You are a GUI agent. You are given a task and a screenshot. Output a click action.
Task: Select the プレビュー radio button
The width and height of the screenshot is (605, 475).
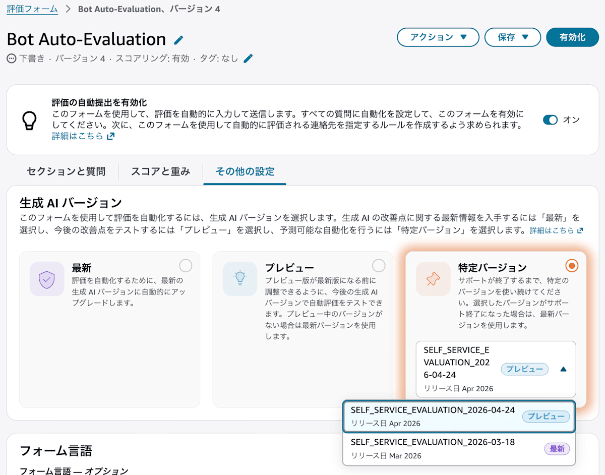[379, 265]
